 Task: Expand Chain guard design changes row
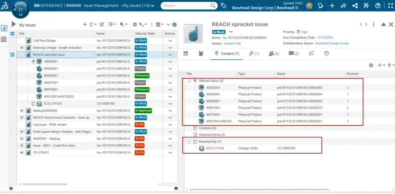(x=22, y=131)
